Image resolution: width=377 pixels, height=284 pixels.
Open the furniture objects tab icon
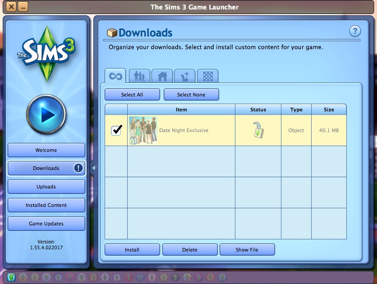[x=185, y=76]
